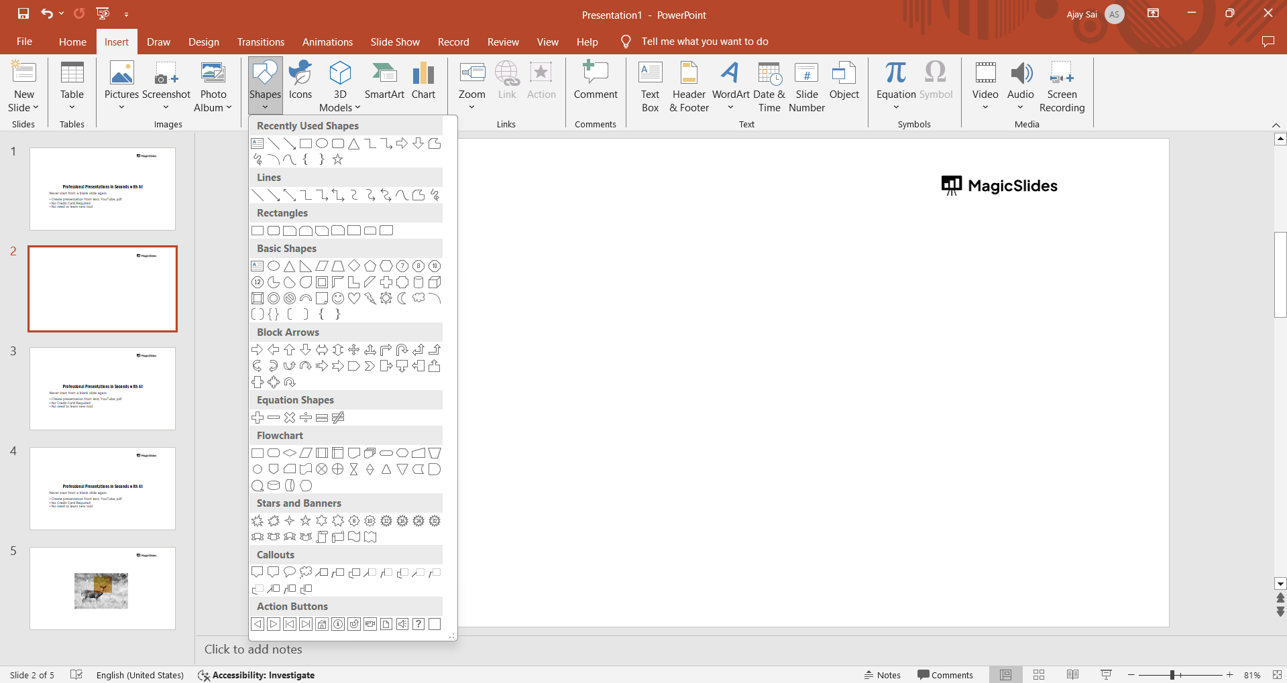Select the smiley face shape
Viewport: 1287px width, 683px height.
coord(338,298)
